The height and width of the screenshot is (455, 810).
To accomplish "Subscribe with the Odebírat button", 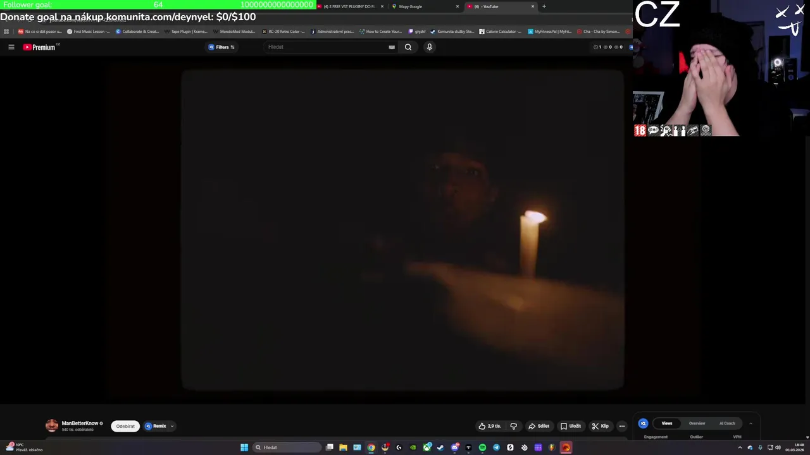I will (x=125, y=426).
